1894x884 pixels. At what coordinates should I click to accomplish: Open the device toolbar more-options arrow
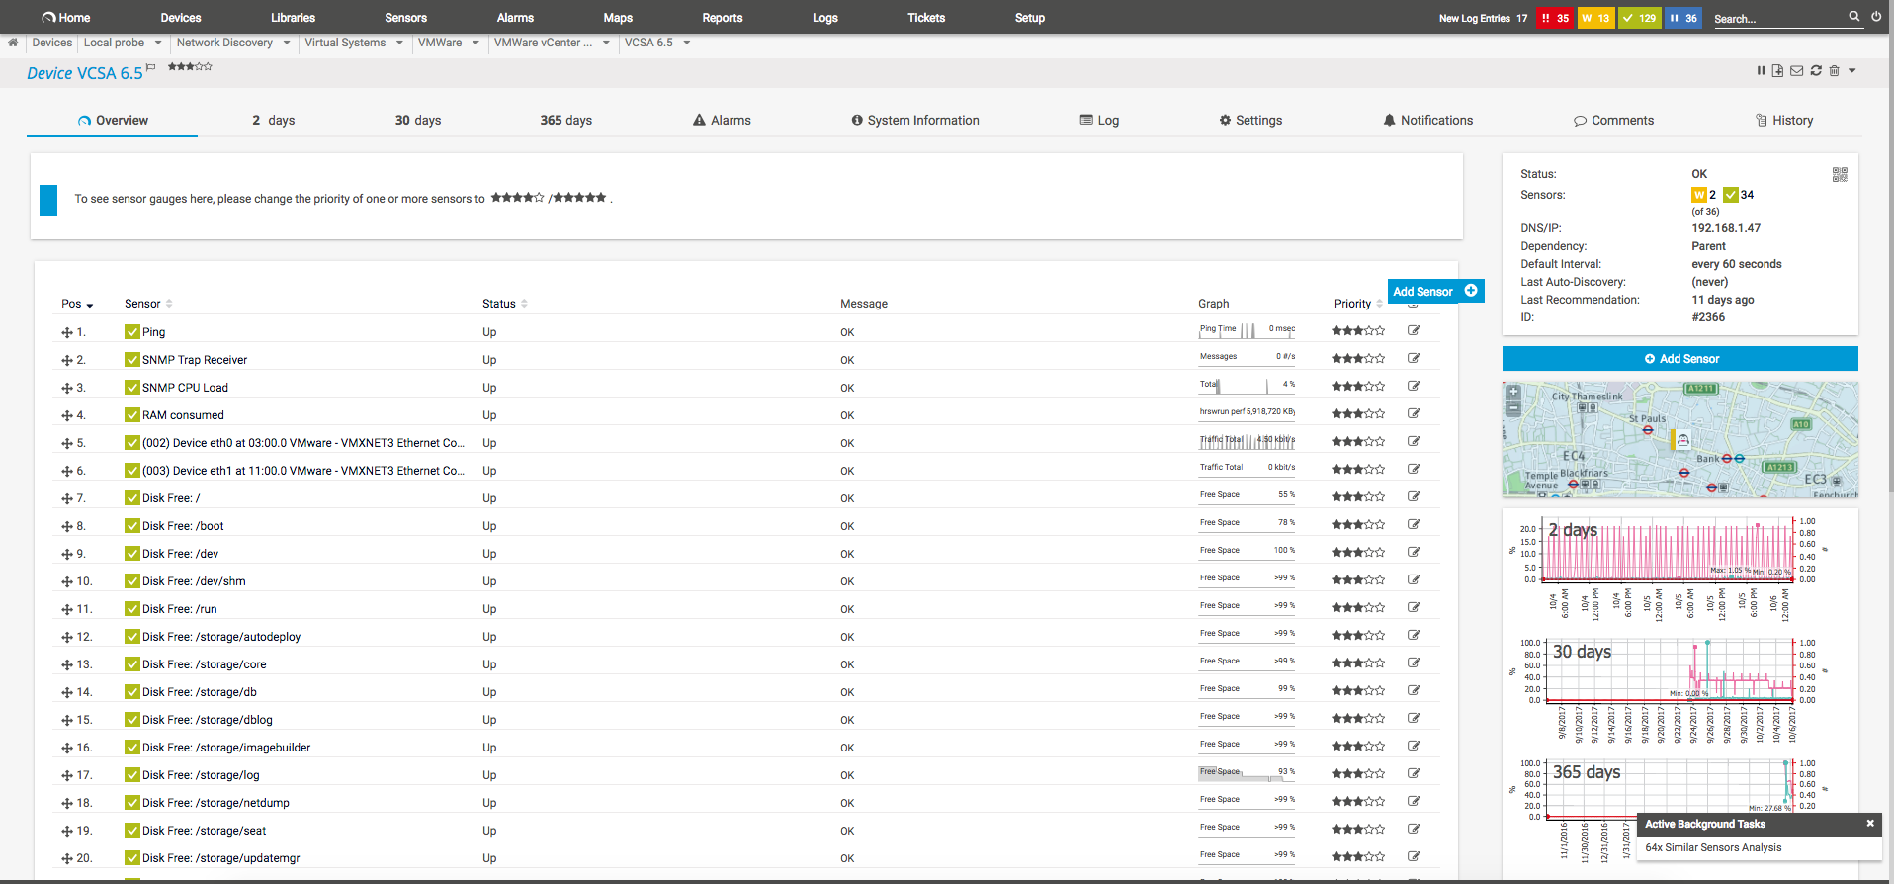click(x=1852, y=71)
